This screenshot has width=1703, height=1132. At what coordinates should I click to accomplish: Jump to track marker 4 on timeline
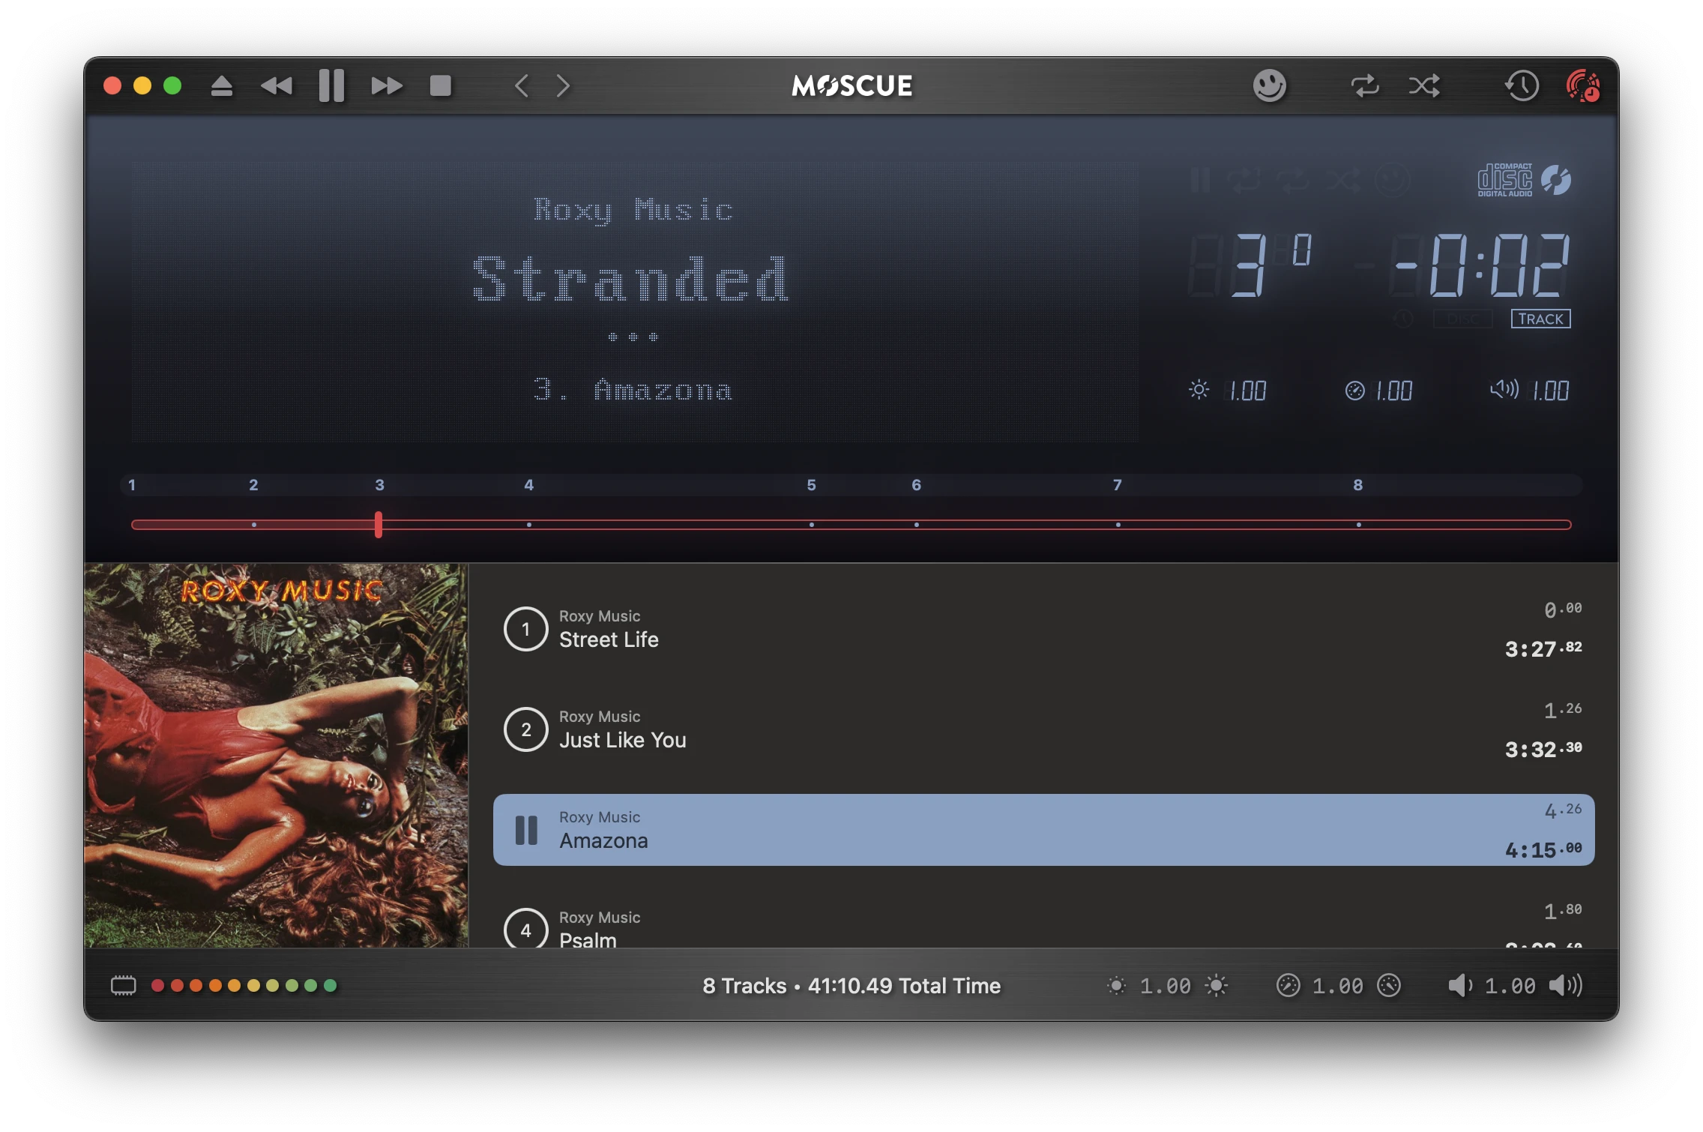(x=528, y=485)
